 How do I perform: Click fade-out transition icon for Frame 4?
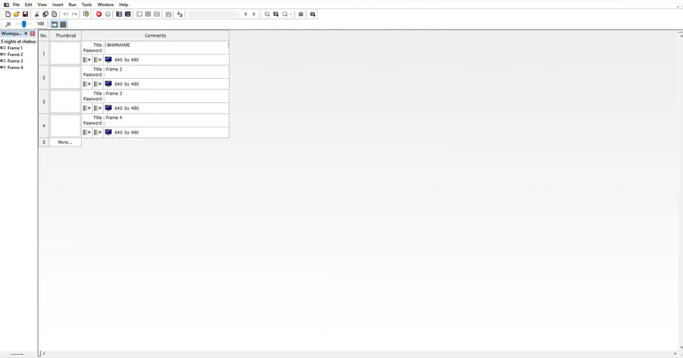(98, 132)
